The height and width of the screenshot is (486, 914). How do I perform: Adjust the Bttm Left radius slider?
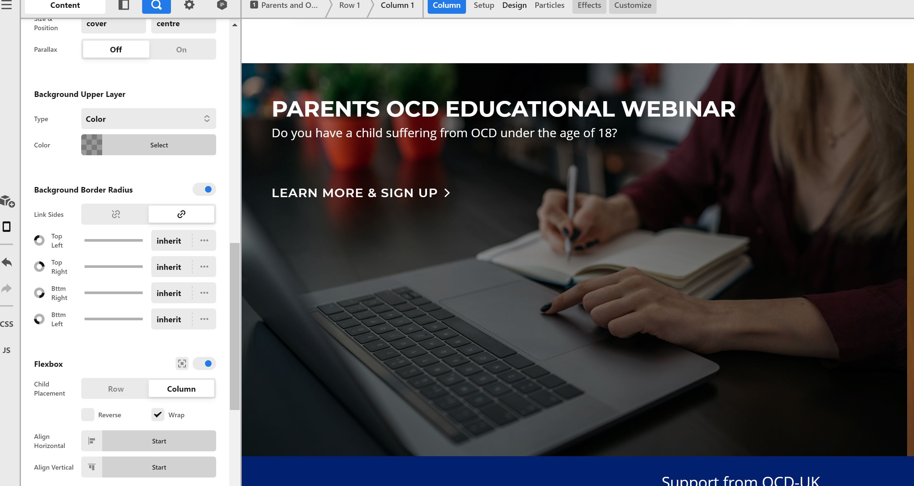pyautogui.click(x=114, y=319)
